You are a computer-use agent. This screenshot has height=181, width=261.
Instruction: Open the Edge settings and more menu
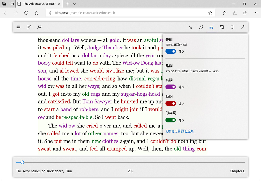click(x=255, y=13)
